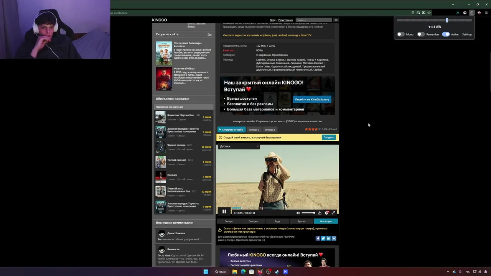
Task: Select the Не смотрел status
Action: click(x=326, y=221)
